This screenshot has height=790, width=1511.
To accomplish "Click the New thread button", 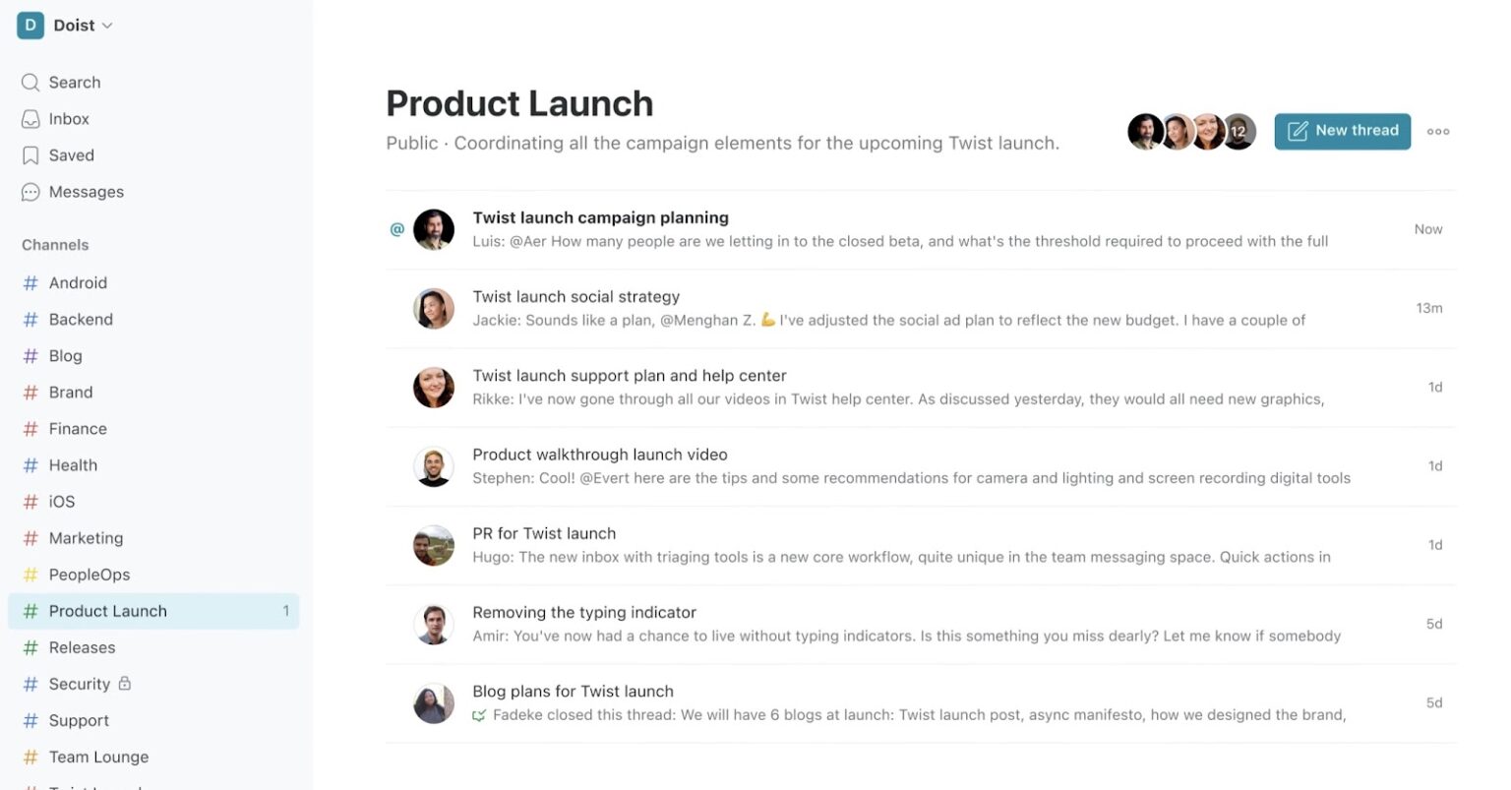I will (1342, 131).
